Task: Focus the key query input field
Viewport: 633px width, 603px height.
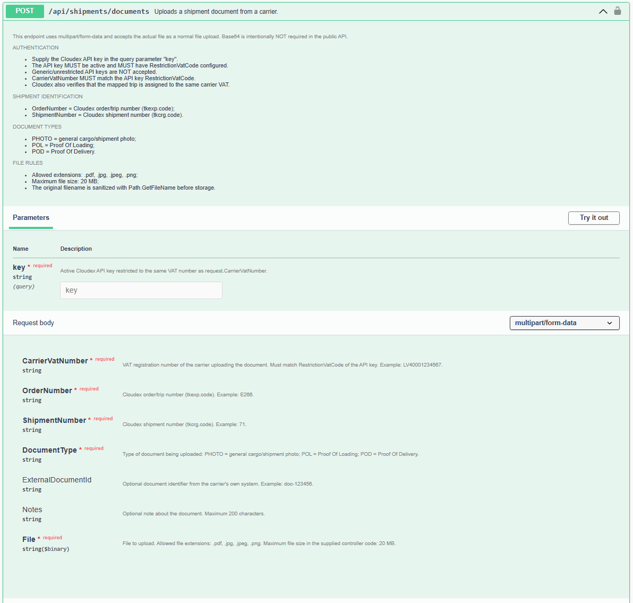Action: coord(141,291)
